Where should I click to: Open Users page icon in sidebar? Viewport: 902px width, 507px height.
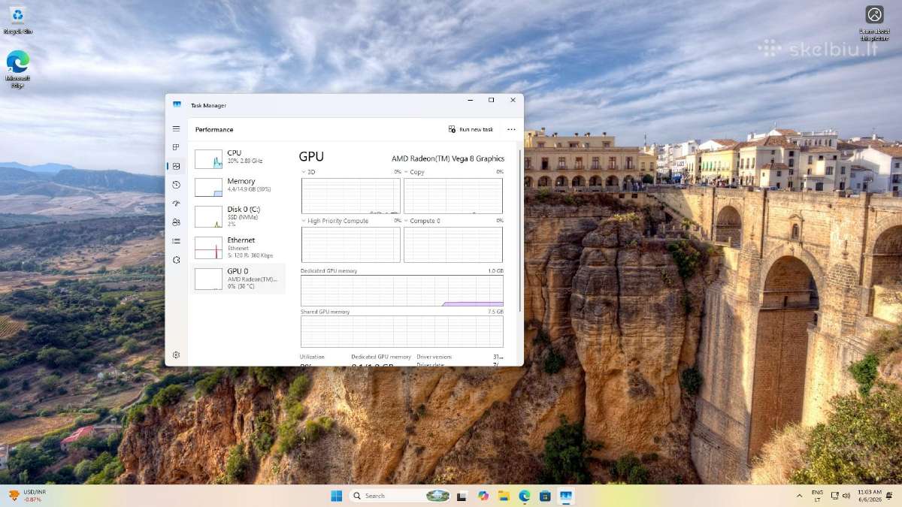(x=176, y=222)
